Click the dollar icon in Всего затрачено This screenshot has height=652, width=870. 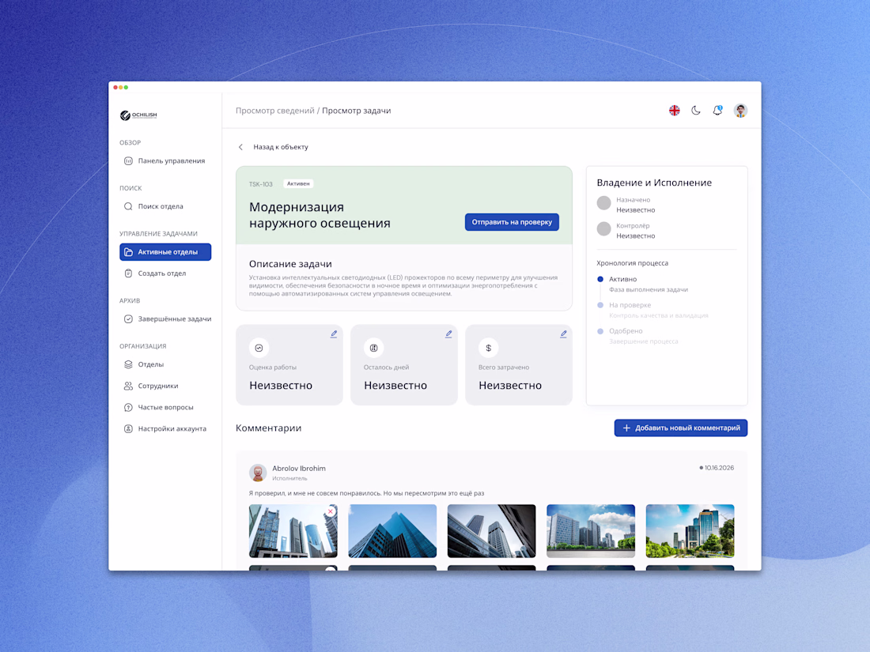tap(488, 348)
